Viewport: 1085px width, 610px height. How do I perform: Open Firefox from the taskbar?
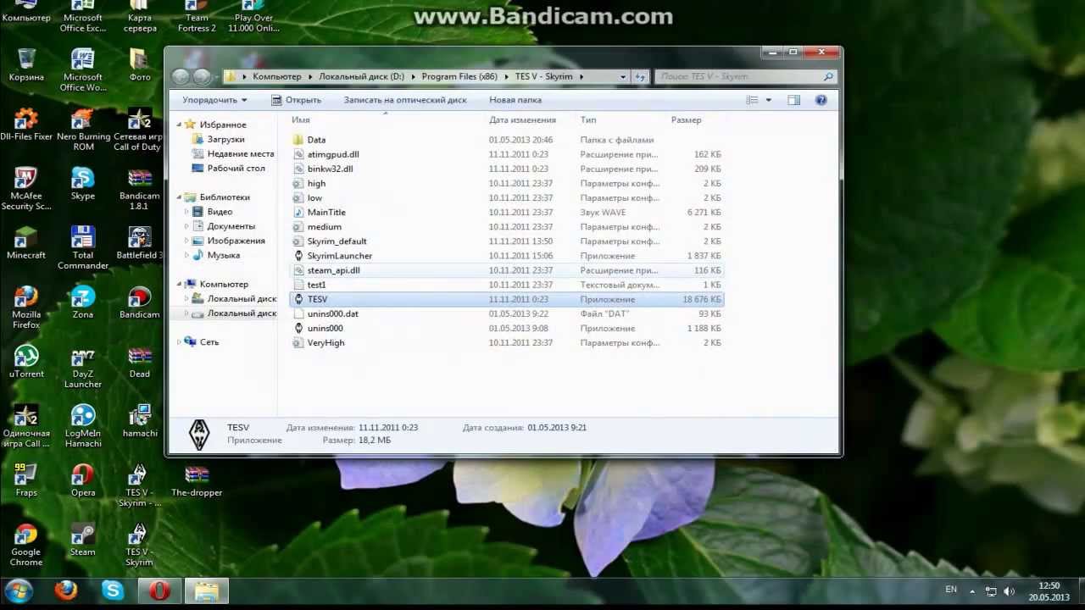pyautogui.click(x=66, y=591)
